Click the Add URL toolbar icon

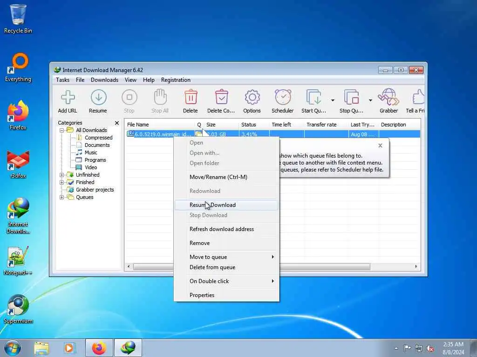click(68, 98)
